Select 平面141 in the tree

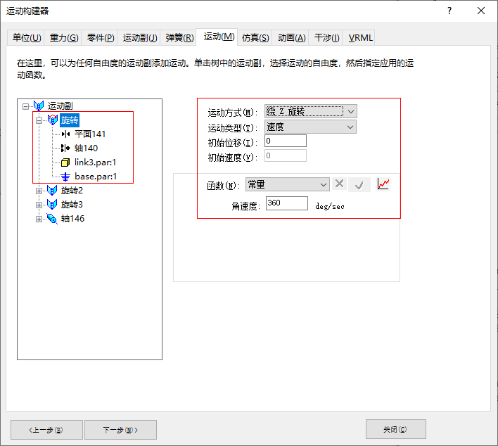pyautogui.click(x=90, y=134)
